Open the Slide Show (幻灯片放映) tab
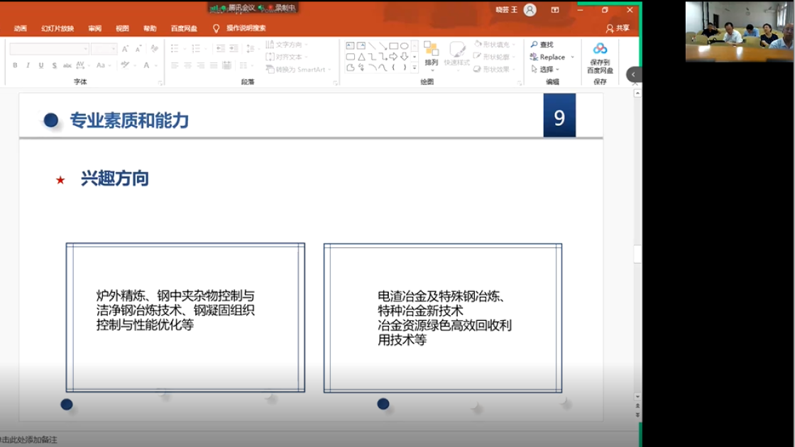Viewport: 795px width, 447px height. tap(57, 28)
